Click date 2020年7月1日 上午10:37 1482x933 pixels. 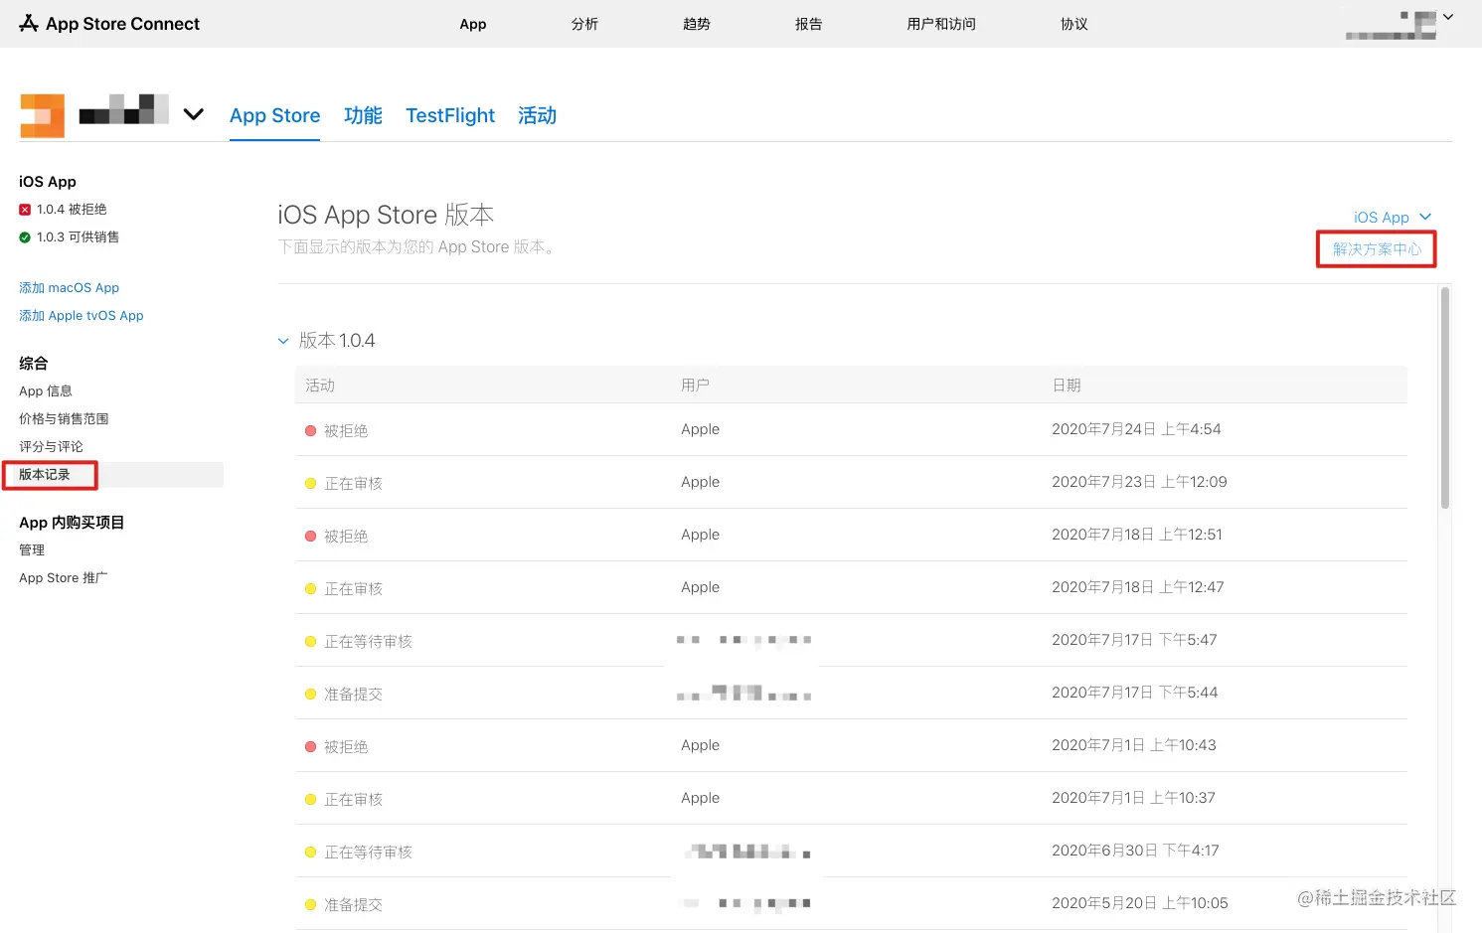pos(1133,798)
